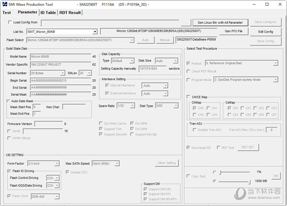Viewport: 287px width, 206px height.
Task: Click the browse button beside config path
Action: coord(186,22)
